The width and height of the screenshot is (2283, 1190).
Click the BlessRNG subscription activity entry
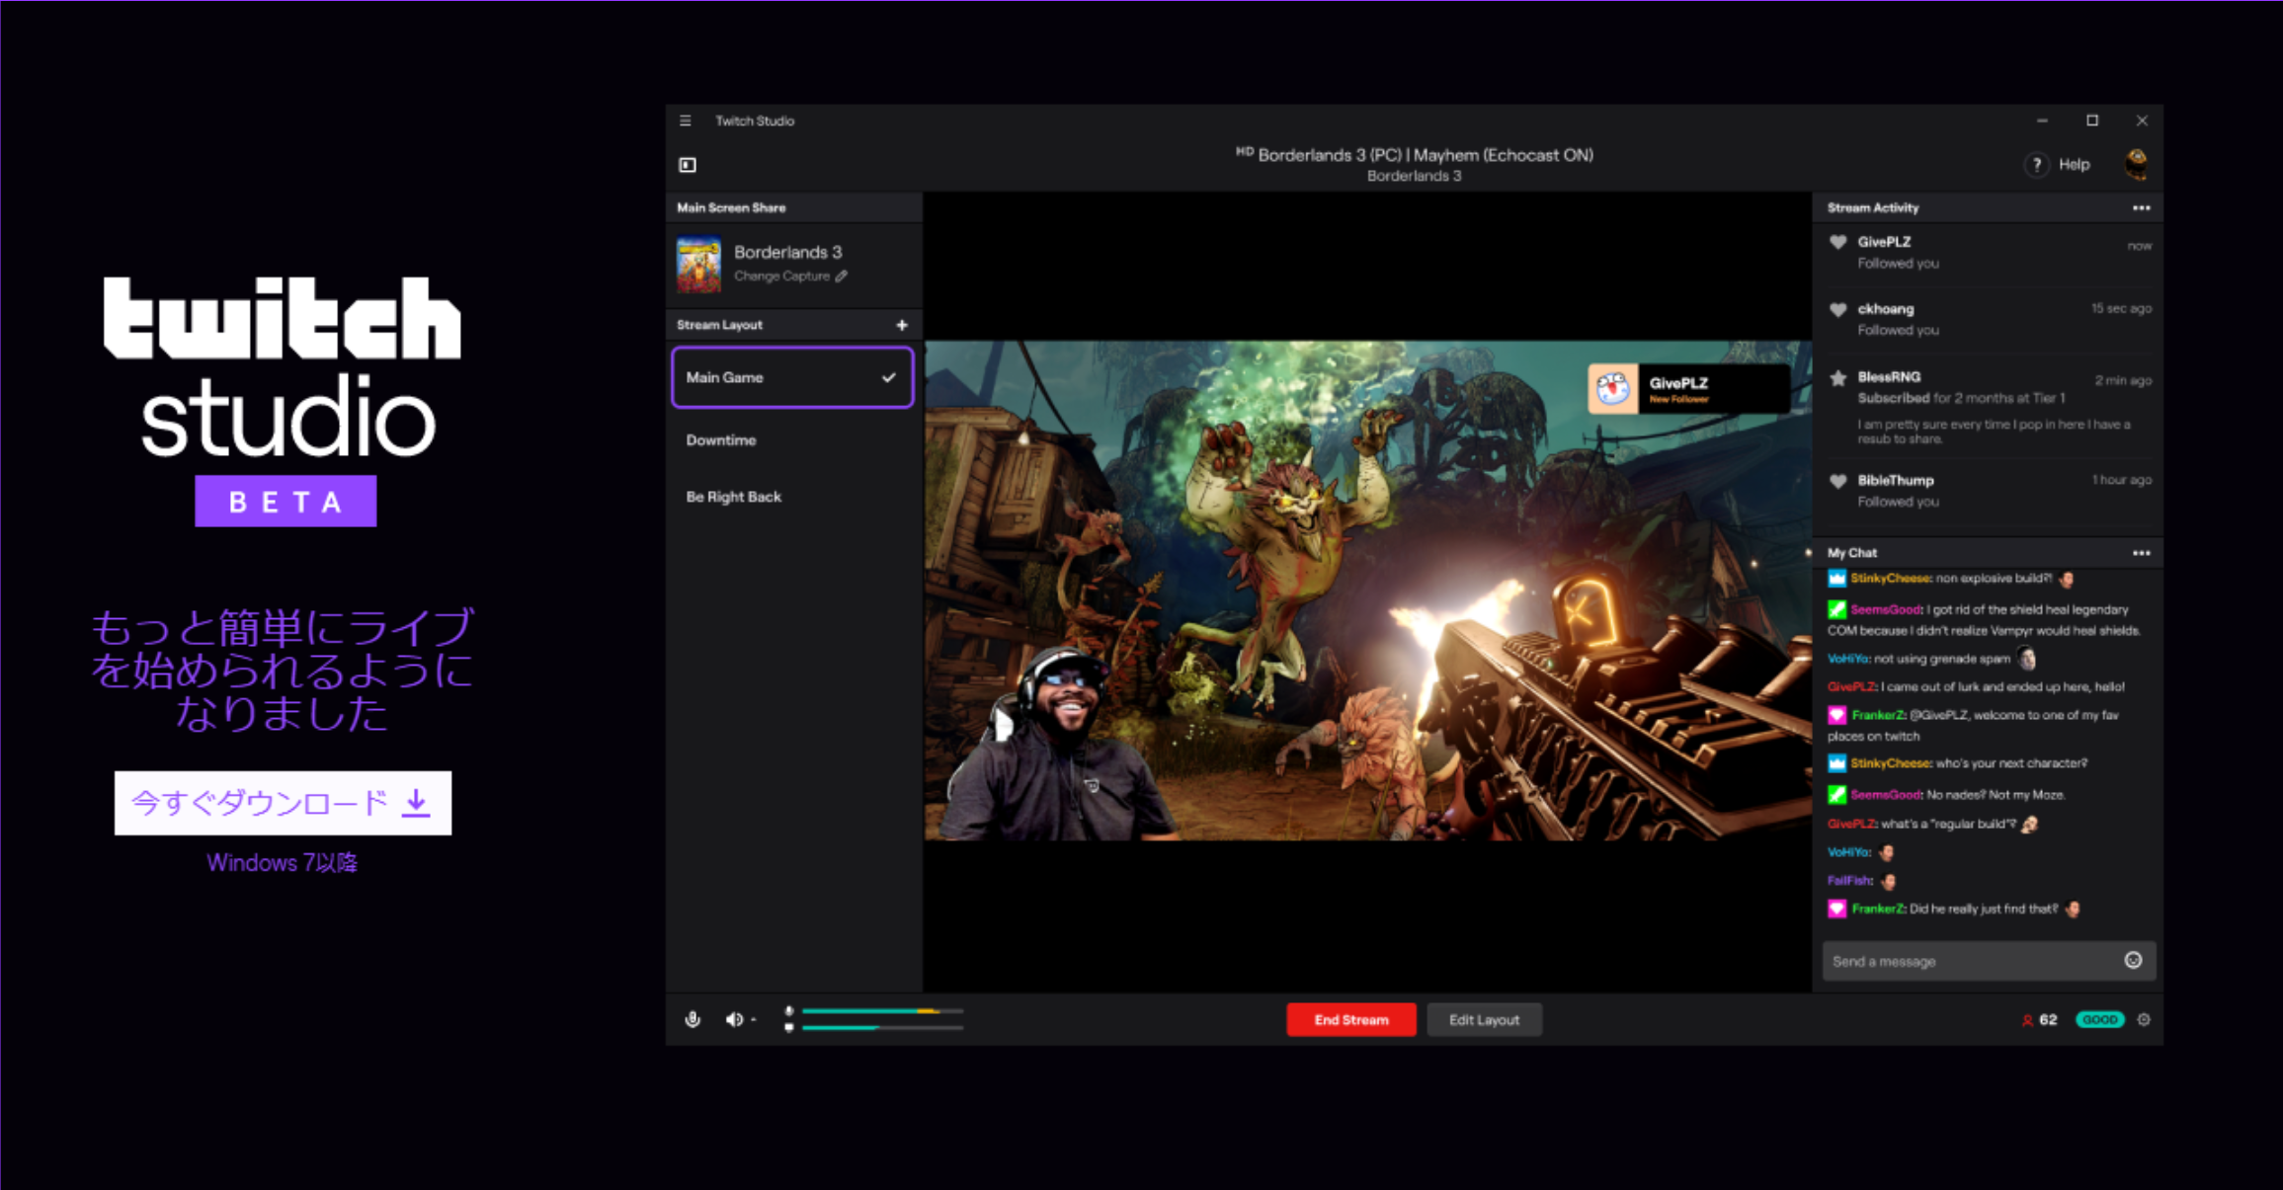click(1989, 407)
